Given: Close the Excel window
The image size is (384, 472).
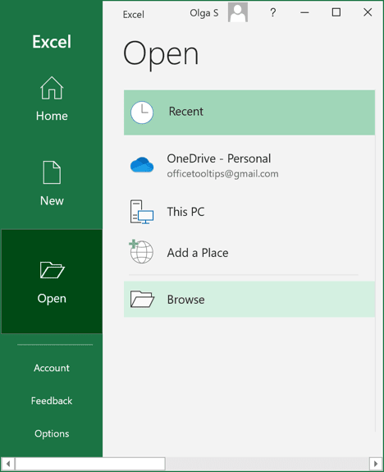Looking at the screenshot, I should (x=368, y=12).
